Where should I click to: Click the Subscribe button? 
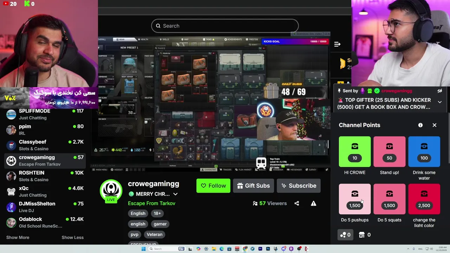[x=299, y=186]
